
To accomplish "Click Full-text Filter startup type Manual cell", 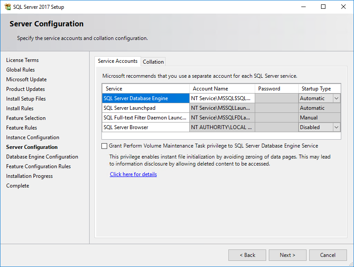I will click(319, 118).
